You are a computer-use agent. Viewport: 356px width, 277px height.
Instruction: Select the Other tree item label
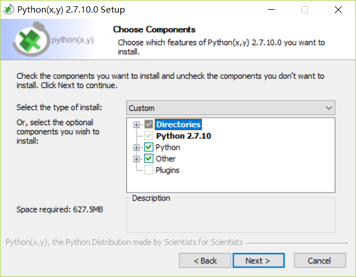(166, 159)
